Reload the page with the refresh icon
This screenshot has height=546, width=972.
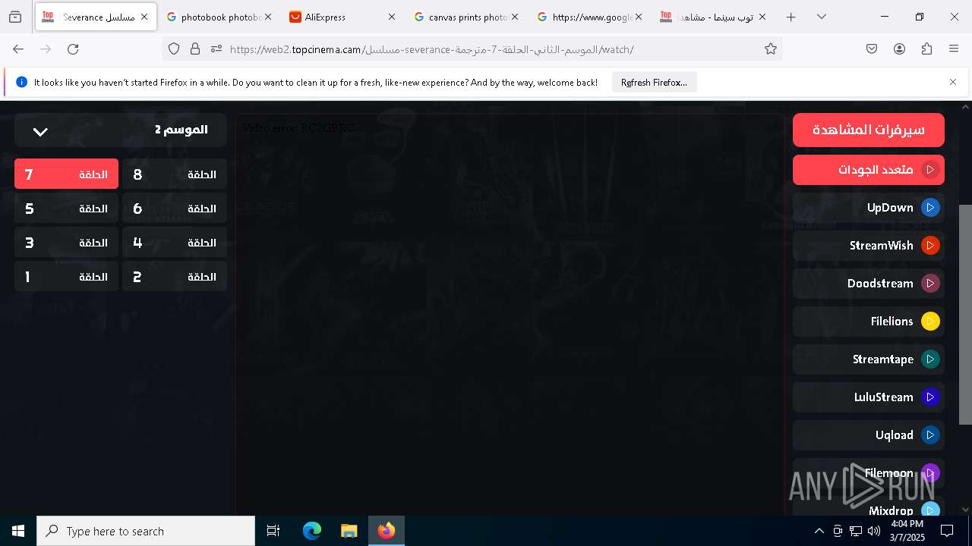pyautogui.click(x=73, y=49)
